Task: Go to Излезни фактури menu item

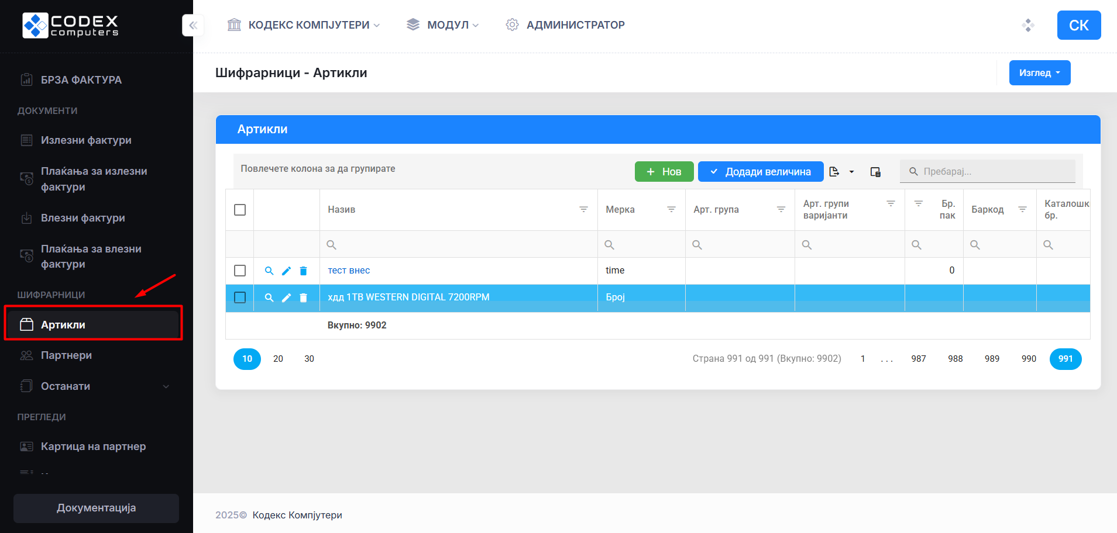Action: [86, 140]
